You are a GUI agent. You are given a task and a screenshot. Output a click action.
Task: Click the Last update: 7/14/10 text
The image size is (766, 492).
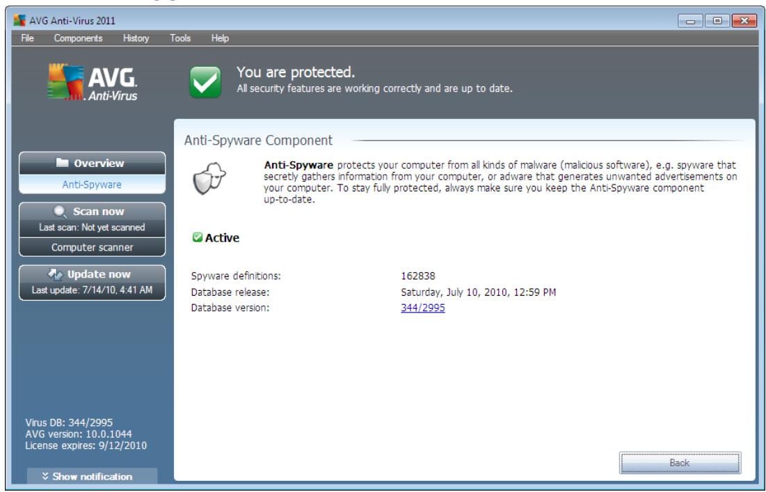tap(92, 289)
